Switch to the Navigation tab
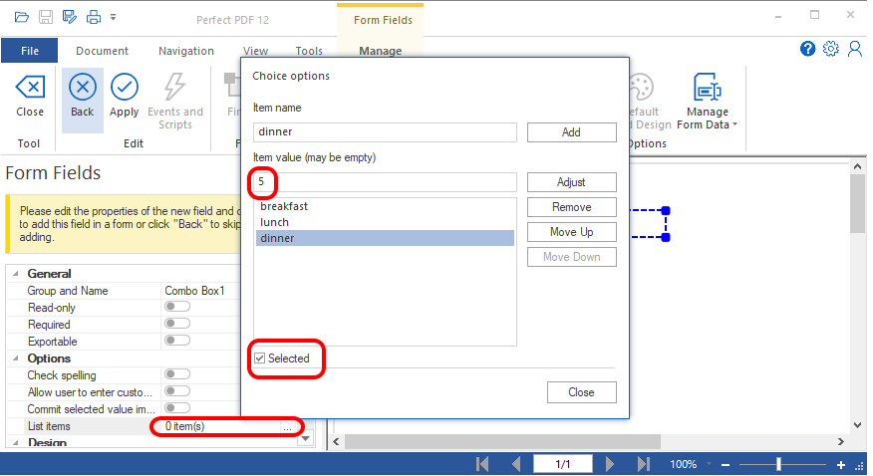The image size is (873, 476). [185, 51]
